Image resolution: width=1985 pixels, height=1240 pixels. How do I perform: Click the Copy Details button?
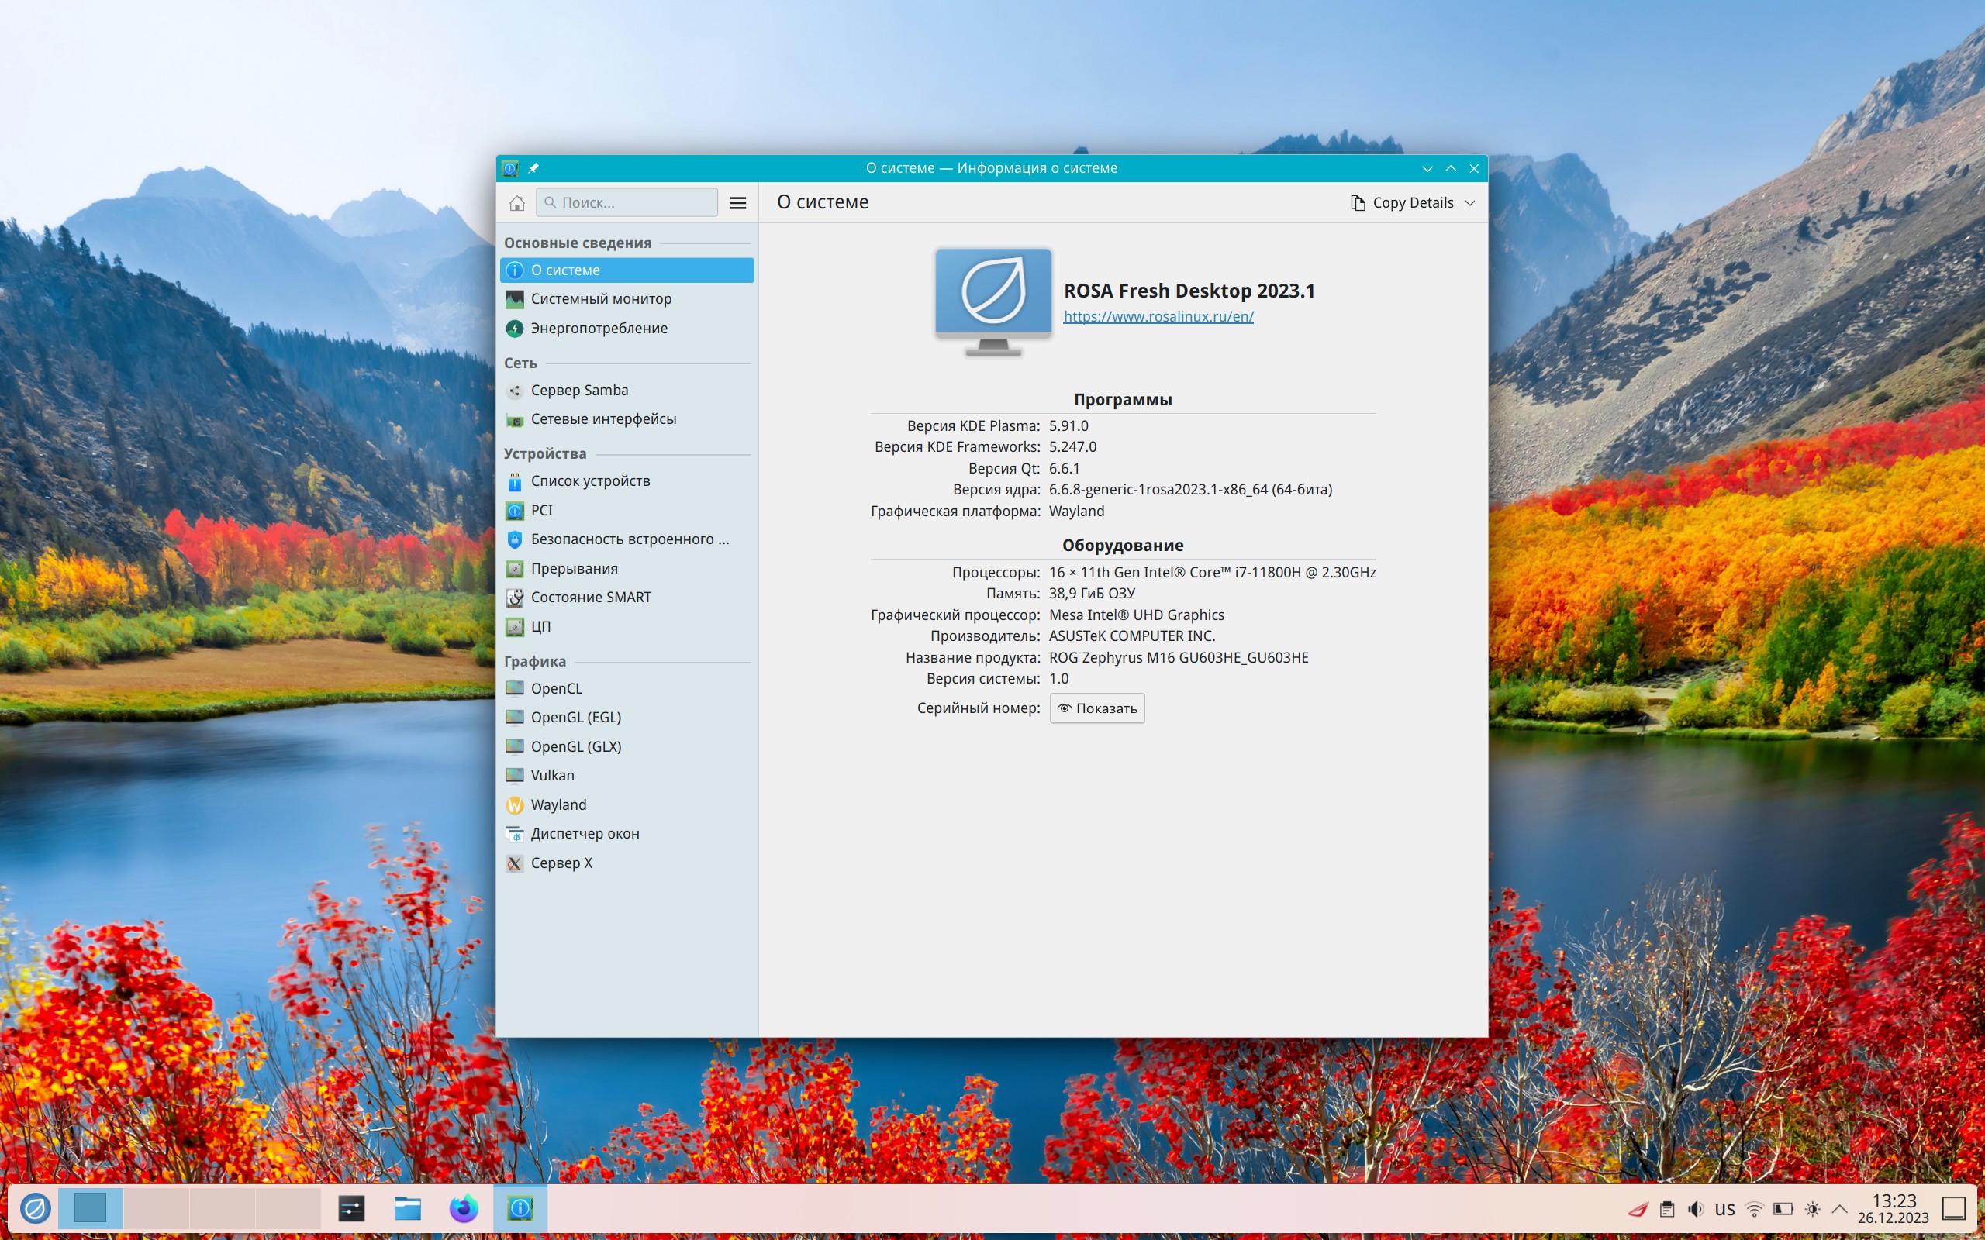coord(1403,202)
